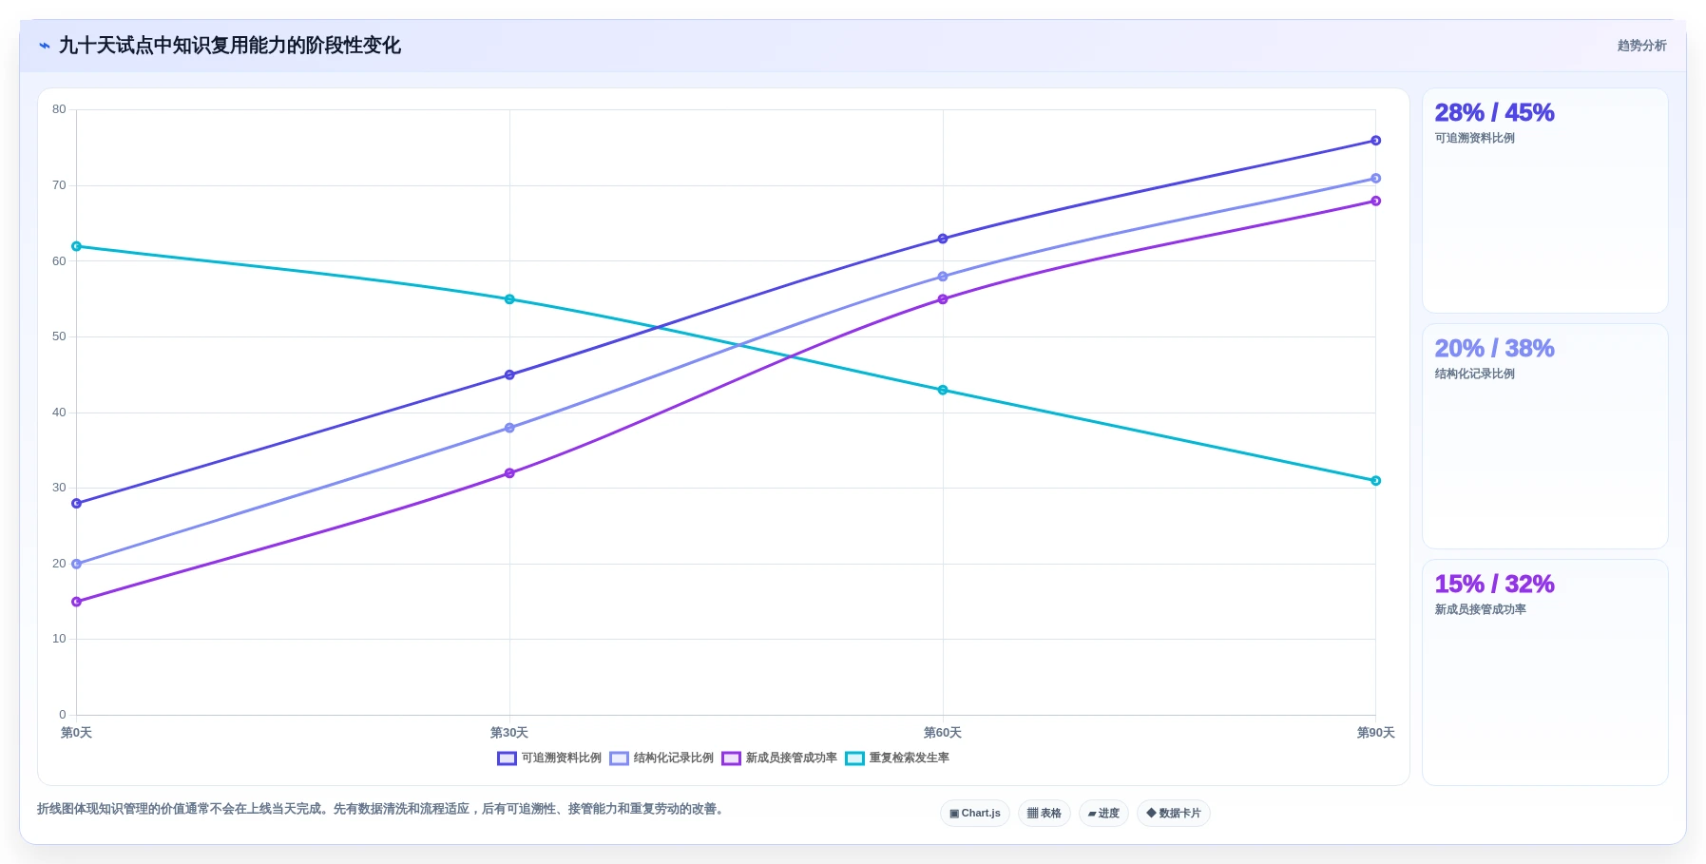Click the Chart.js tag

pyautogui.click(x=975, y=814)
